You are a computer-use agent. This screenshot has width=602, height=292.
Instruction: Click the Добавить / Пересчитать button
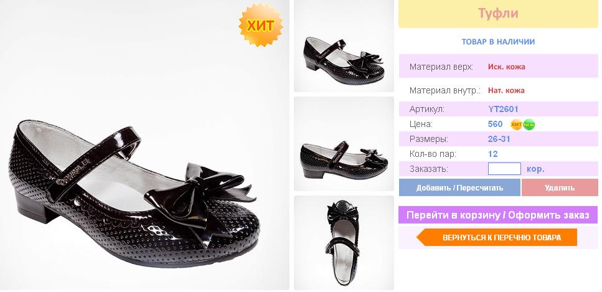459,187
